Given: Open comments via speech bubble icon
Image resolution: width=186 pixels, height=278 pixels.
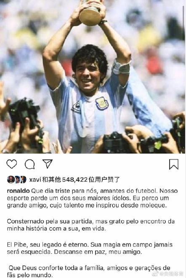Looking at the screenshot, I should pos(30,164).
